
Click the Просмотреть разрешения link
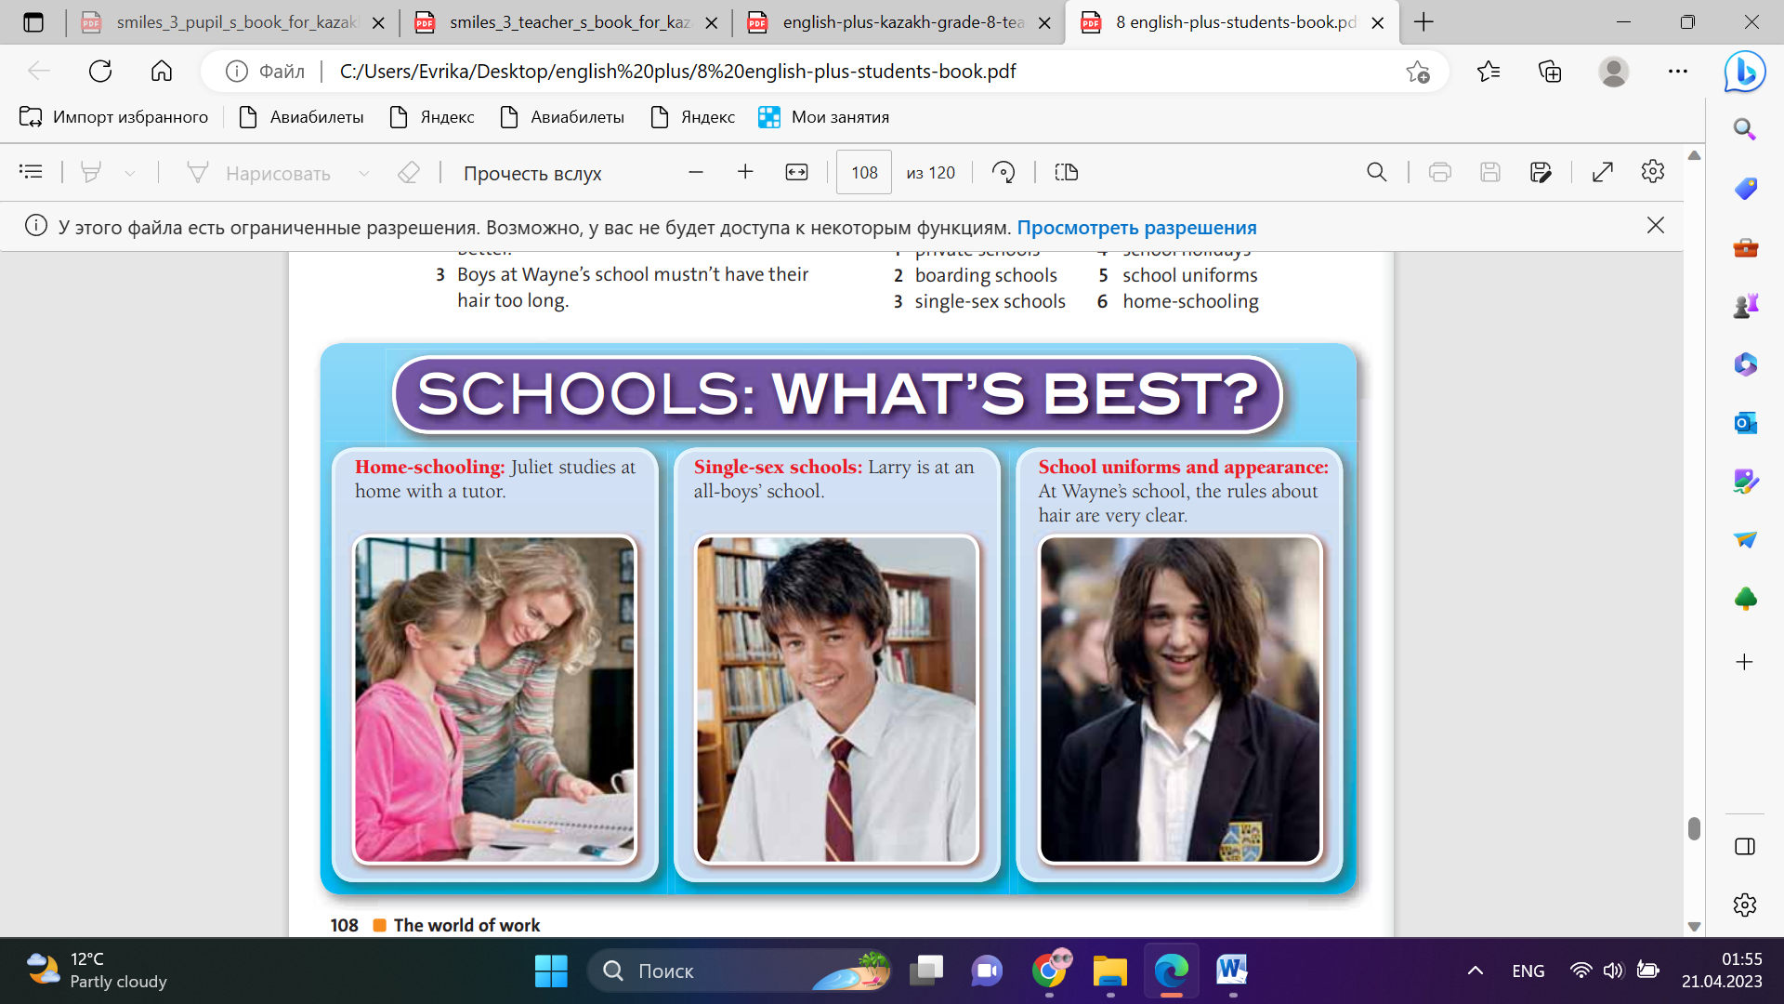1136,228
